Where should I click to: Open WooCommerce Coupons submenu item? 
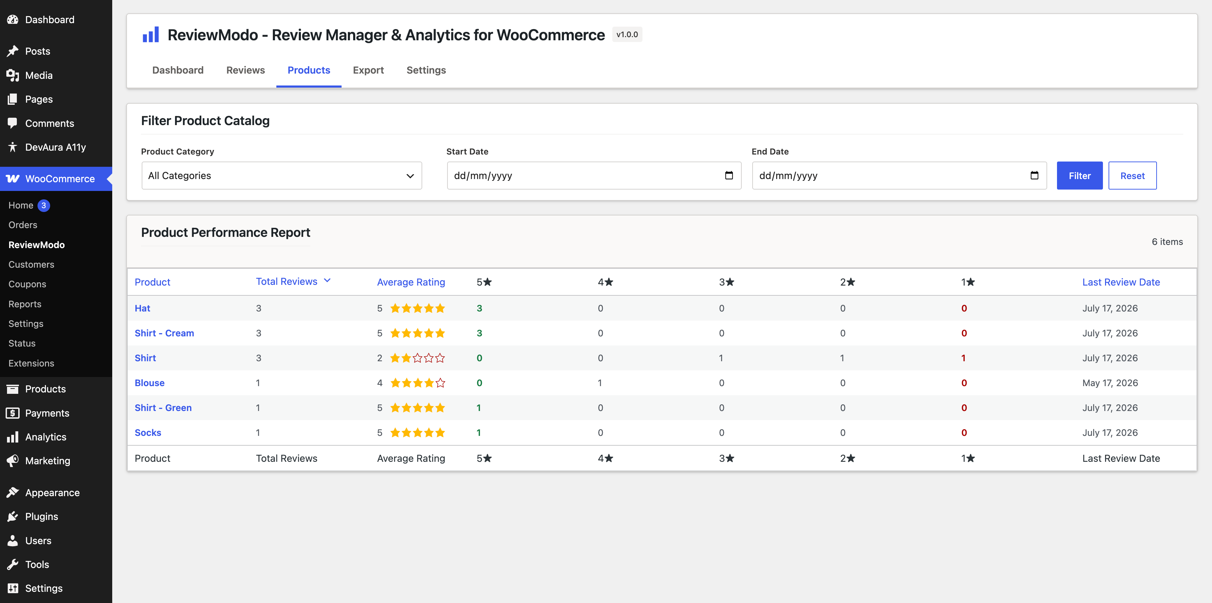27,285
